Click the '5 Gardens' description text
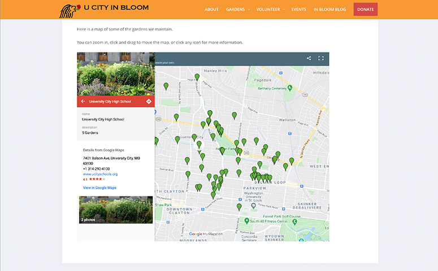The image size is (438, 271). [x=90, y=133]
